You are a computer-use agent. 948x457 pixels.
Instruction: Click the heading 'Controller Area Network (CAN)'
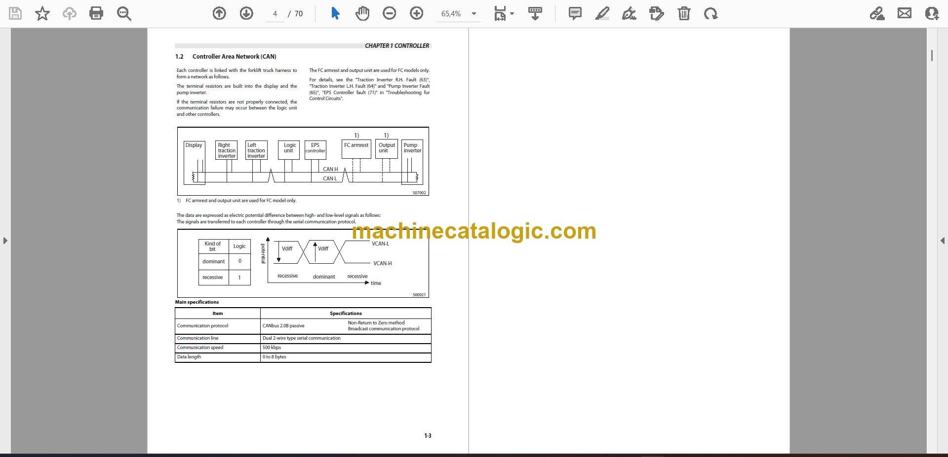234,57
